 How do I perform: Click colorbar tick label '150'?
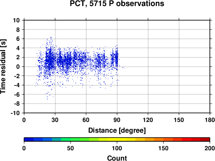coord(163,148)
